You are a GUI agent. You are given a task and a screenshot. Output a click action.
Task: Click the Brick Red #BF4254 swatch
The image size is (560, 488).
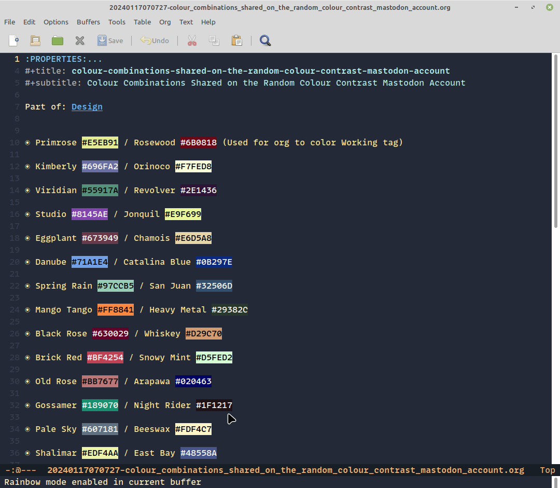point(105,358)
